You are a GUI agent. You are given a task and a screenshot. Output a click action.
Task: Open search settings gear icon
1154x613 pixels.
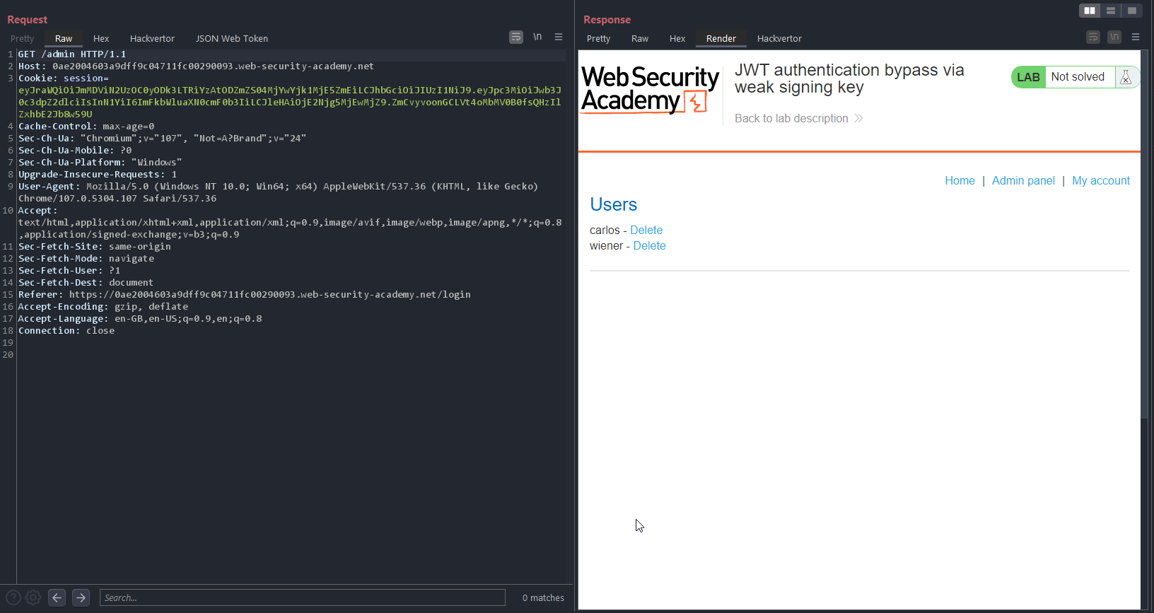pyautogui.click(x=33, y=597)
